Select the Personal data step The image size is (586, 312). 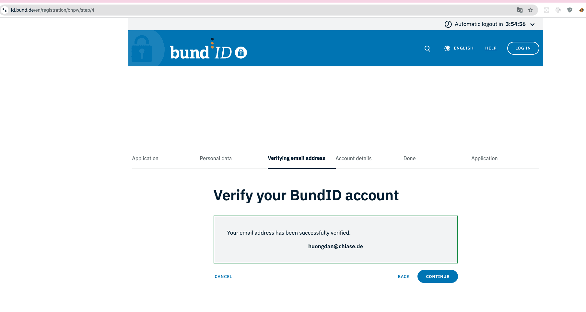[216, 158]
